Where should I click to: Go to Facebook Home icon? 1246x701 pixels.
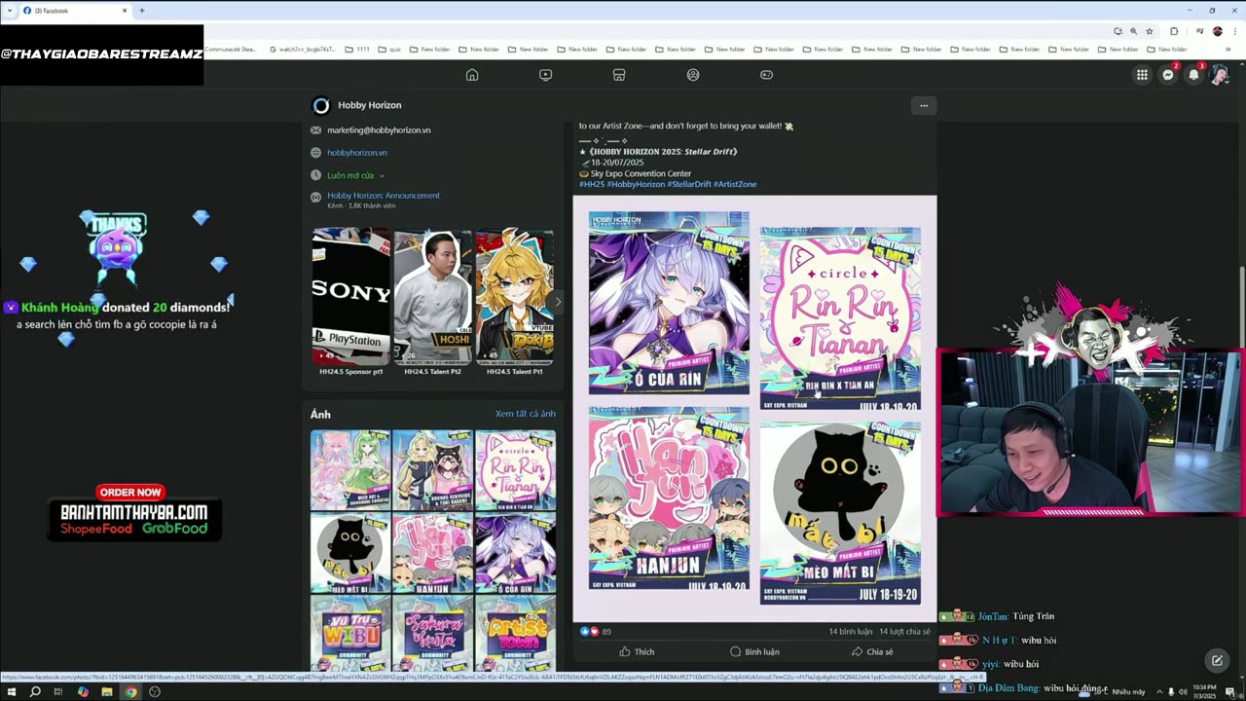point(472,75)
